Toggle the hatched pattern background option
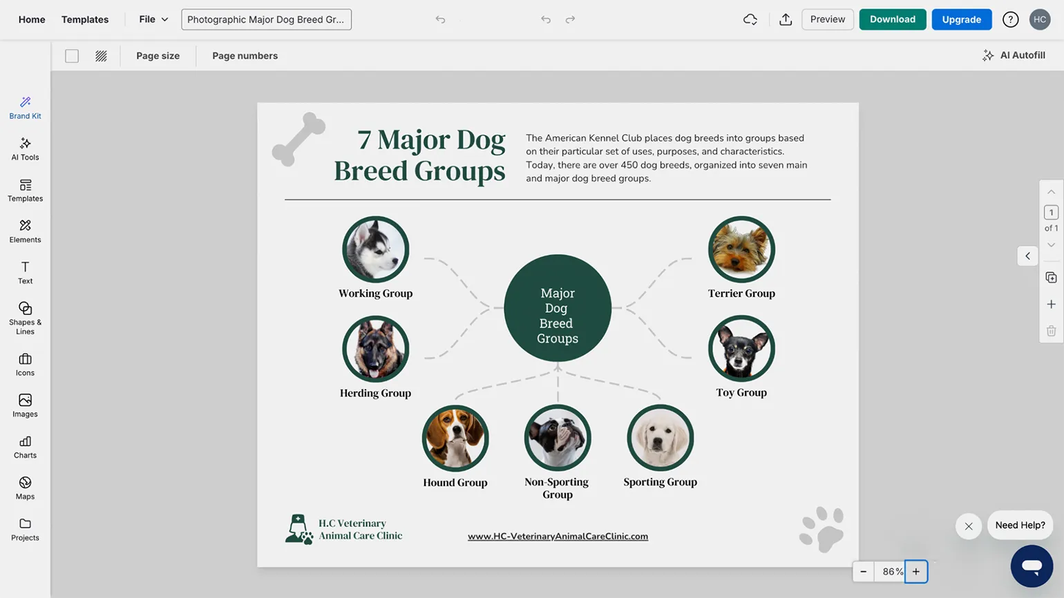Screen dimensions: 1064x598 [x=101, y=56]
